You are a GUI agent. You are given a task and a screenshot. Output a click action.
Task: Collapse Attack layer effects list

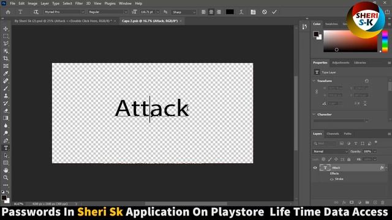386,168
